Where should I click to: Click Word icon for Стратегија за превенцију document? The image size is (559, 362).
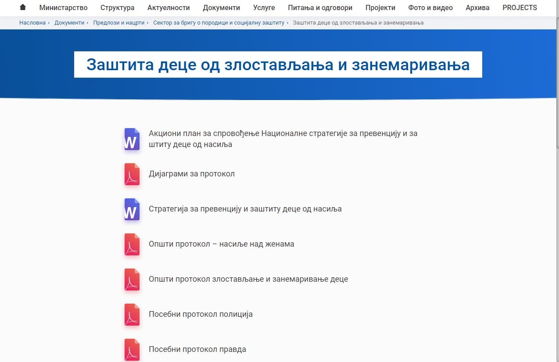coord(132,209)
